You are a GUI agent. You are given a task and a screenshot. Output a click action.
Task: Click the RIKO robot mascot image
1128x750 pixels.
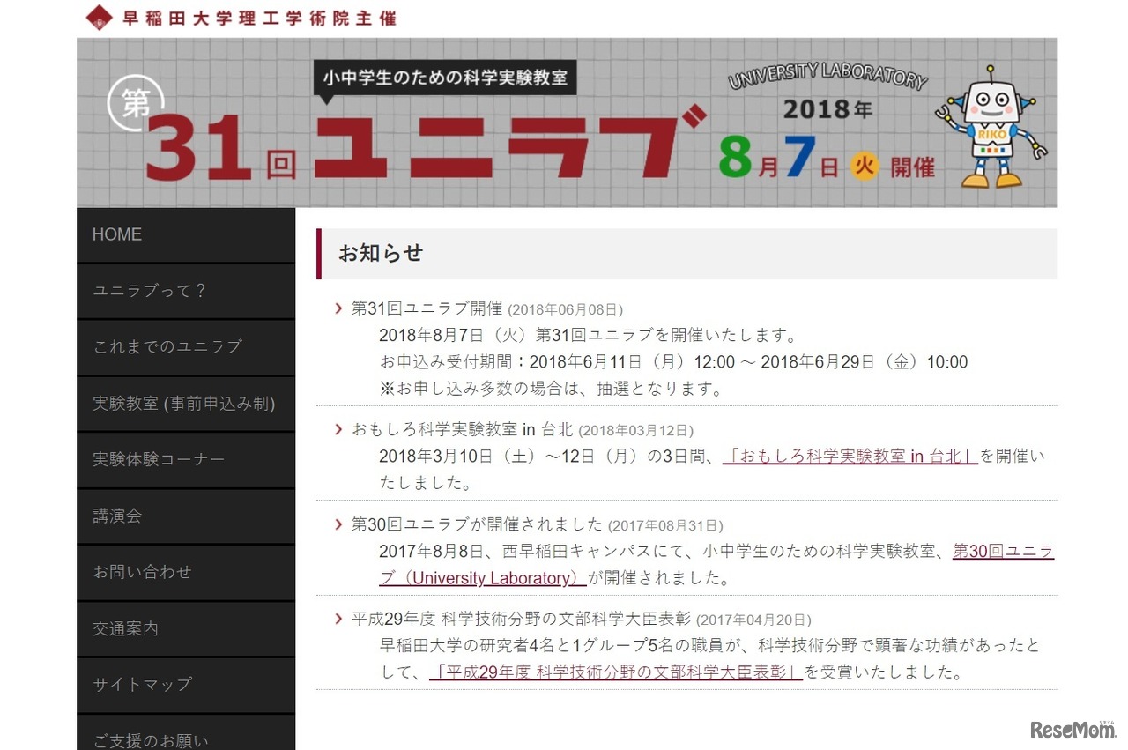click(991, 127)
